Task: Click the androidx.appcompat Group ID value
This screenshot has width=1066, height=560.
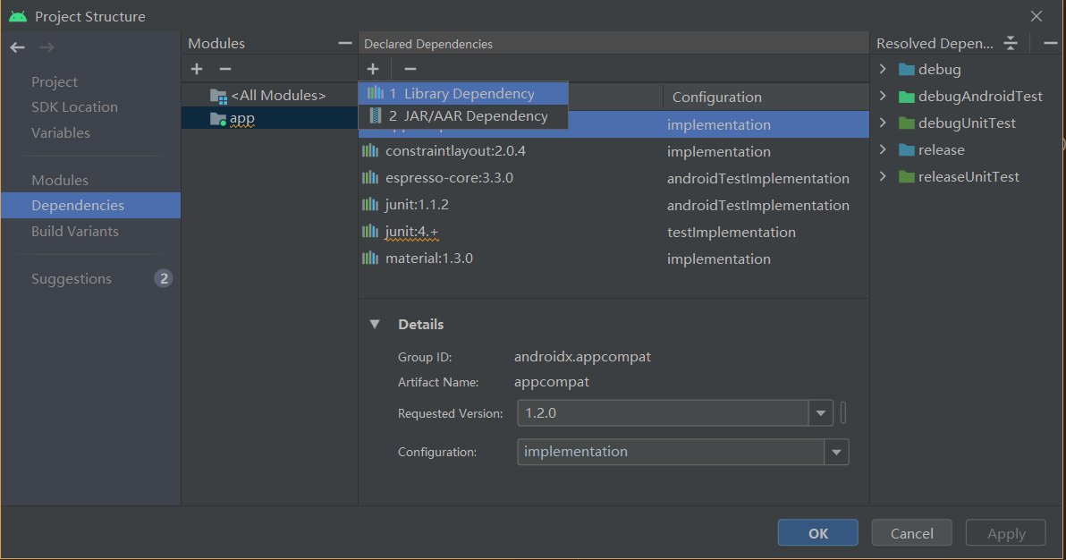Action: pos(582,357)
